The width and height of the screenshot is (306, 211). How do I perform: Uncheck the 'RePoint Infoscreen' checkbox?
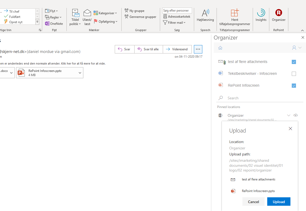coord(294,86)
